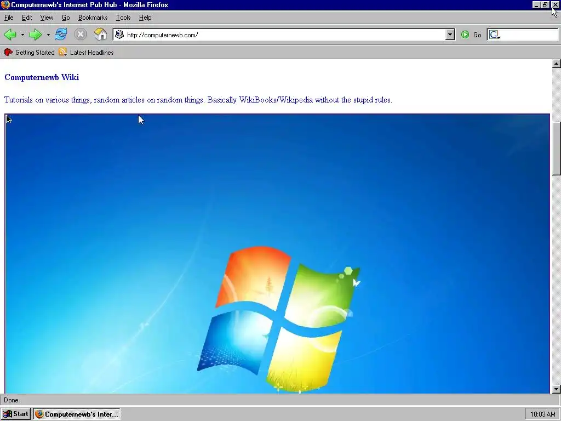Click the site icon in address bar
Image resolution: width=561 pixels, height=421 pixels.
pos(119,35)
